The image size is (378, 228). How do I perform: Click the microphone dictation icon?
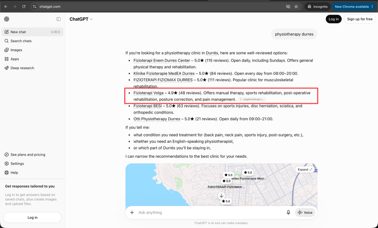(x=288, y=213)
